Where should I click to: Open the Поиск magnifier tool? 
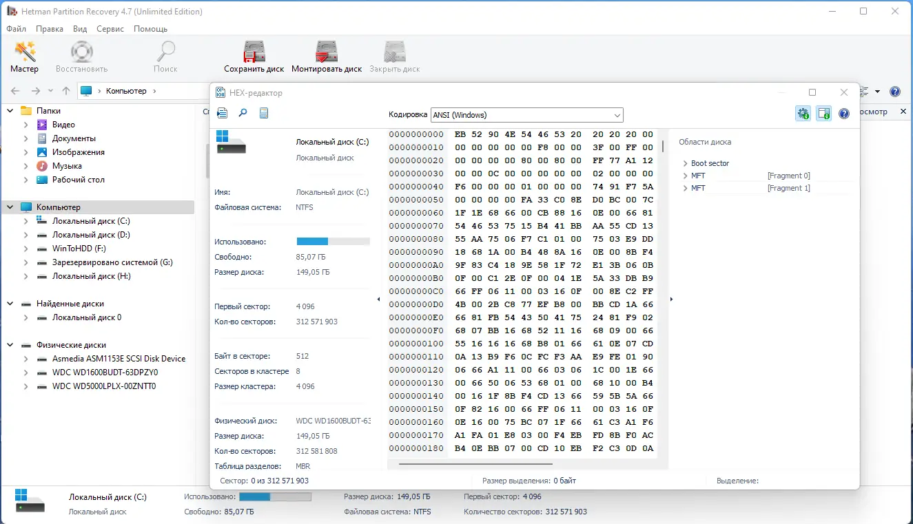pos(165,56)
